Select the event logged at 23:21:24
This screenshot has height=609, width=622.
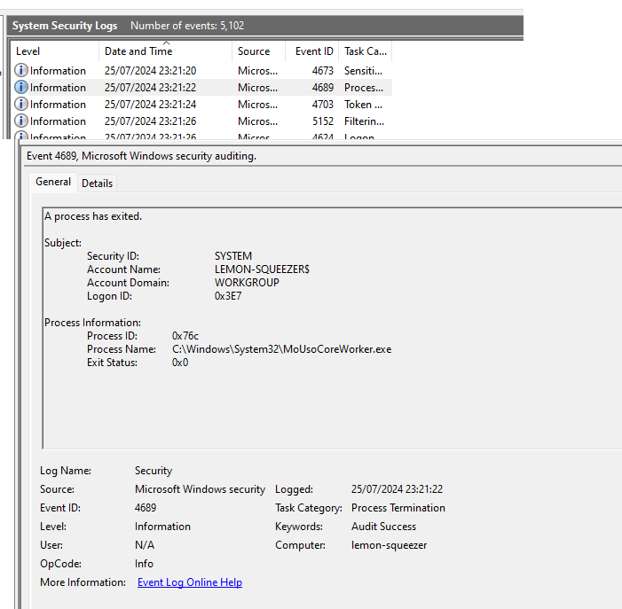(x=151, y=105)
